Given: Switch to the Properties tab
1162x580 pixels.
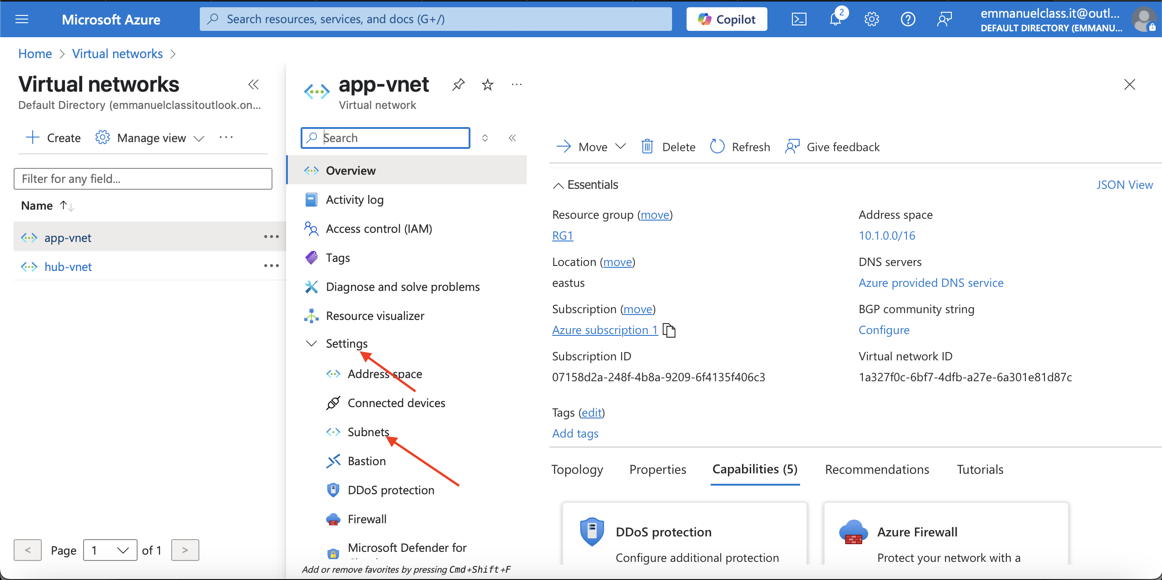Looking at the screenshot, I should point(658,469).
